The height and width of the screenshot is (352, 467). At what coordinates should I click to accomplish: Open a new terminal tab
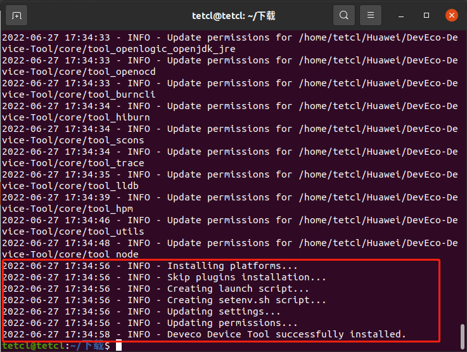click(x=16, y=15)
